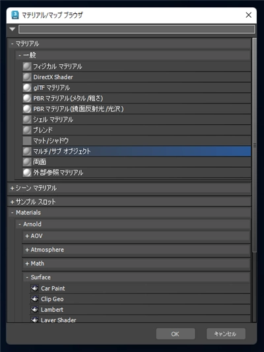The image size is (264, 352).
Task: Click the Clip Geo Arnold icon
Action: click(34, 299)
